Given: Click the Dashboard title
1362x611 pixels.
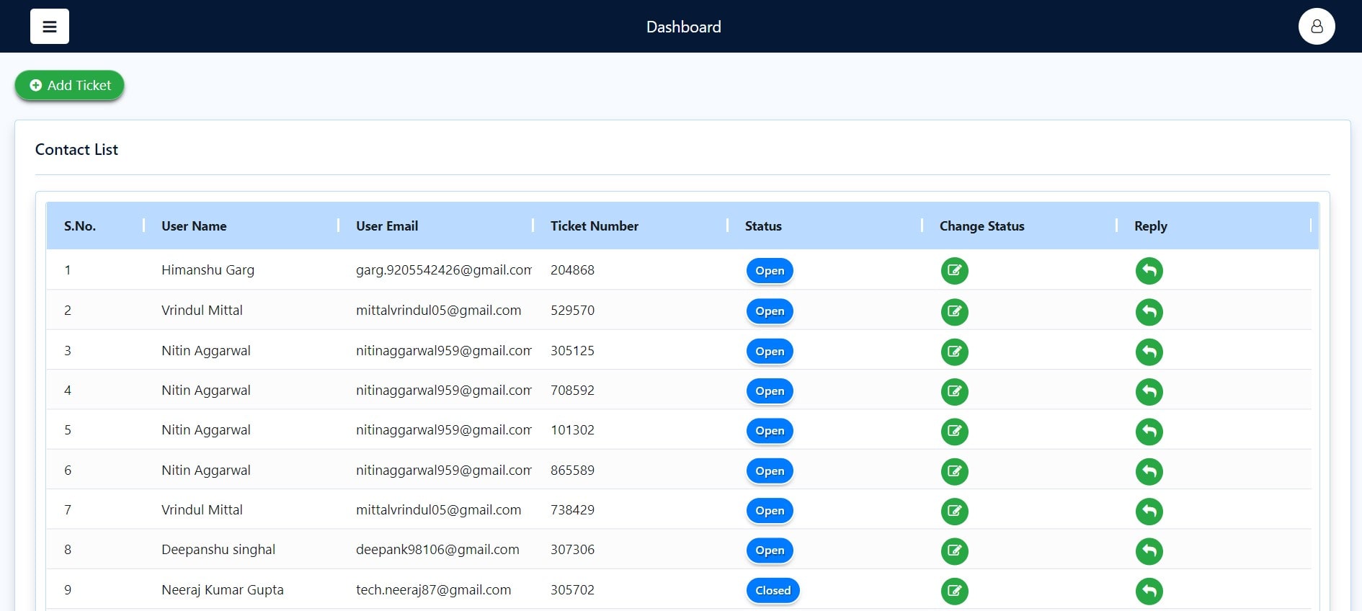Looking at the screenshot, I should [x=684, y=27].
